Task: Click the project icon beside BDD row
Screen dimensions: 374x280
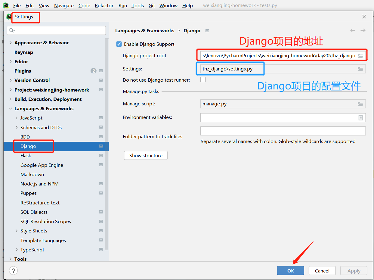Action: (101, 137)
